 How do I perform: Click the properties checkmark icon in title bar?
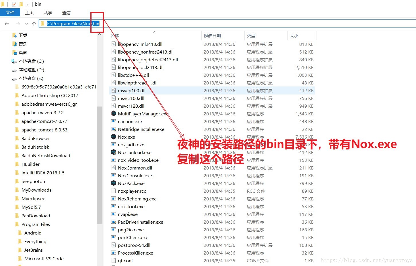click(14, 4)
